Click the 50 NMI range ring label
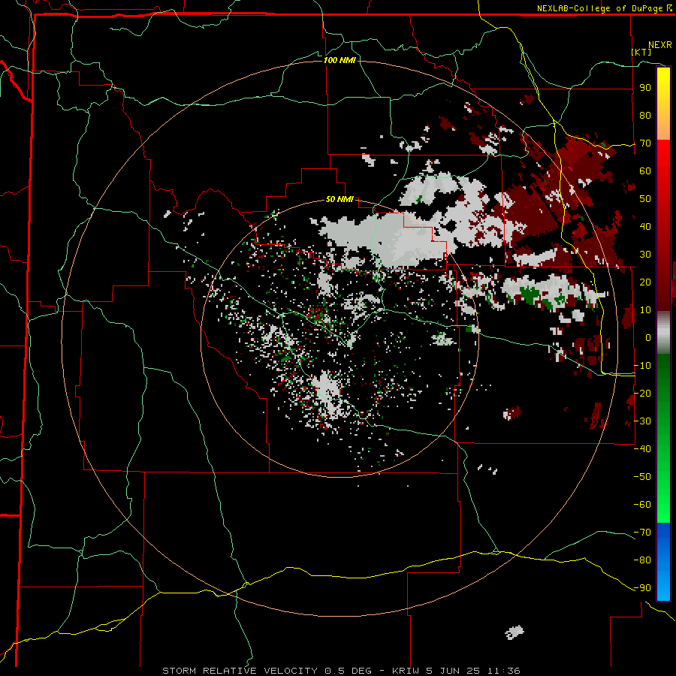The width and height of the screenshot is (676, 676). pos(340,199)
